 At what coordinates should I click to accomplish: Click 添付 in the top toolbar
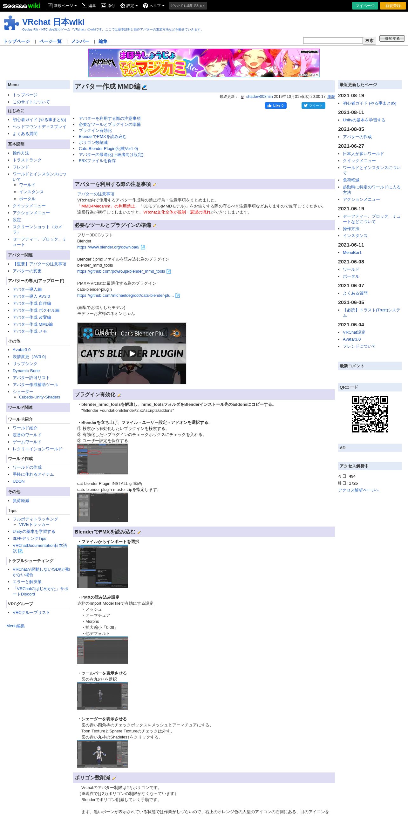[108, 6]
